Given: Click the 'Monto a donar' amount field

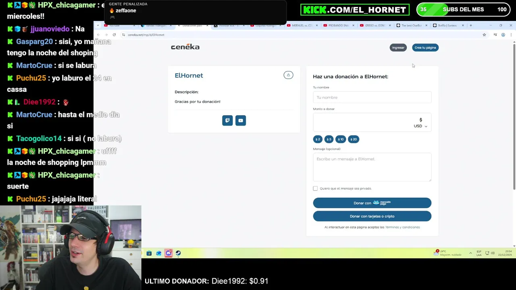Looking at the screenshot, I should 372,122.
